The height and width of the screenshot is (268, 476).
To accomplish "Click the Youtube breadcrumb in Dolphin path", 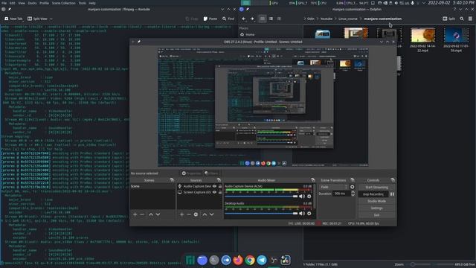I will tap(327, 19).
